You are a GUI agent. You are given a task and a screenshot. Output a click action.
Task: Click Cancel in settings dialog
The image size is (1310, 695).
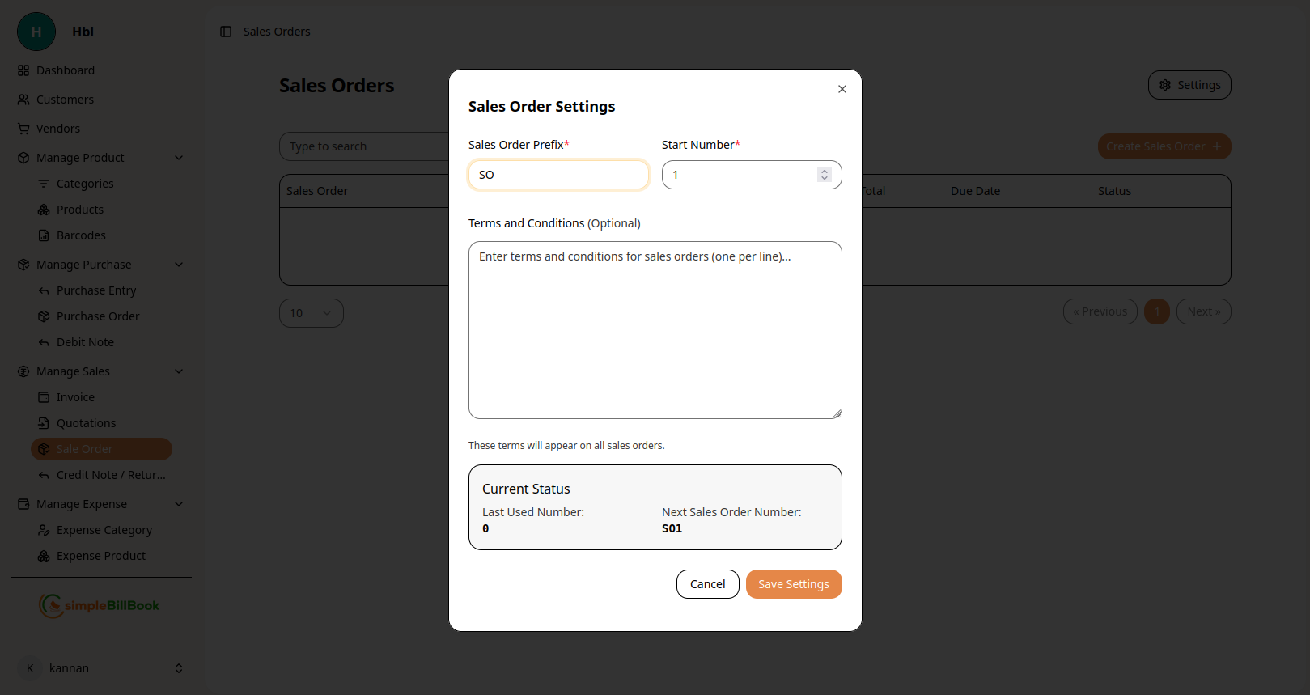point(707,584)
